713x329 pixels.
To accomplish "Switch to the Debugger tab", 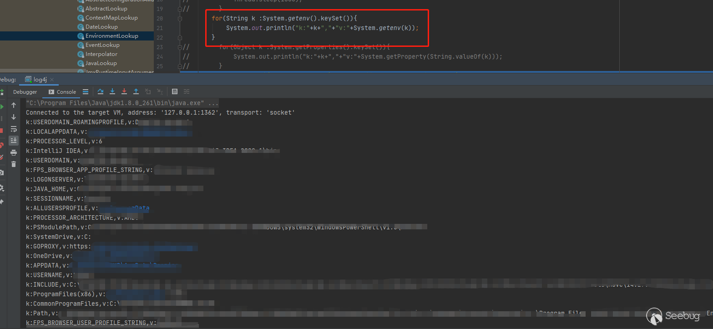I will click(x=25, y=92).
